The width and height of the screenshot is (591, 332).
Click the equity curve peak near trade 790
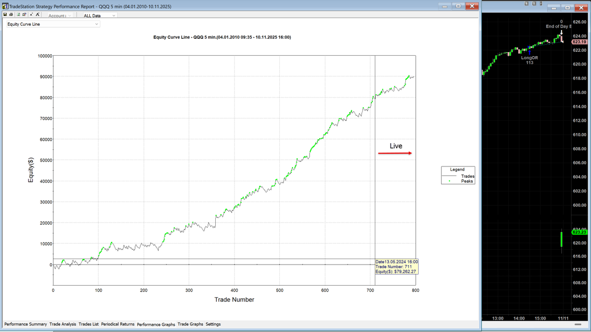pos(408,77)
